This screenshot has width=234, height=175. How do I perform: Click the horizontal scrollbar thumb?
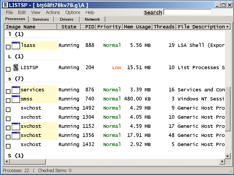pyautogui.click(x=28, y=161)
